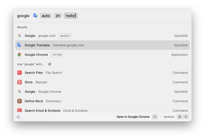205x139 pixels.
Task: Click the 'google' search text
Action: tap(23, 16)
